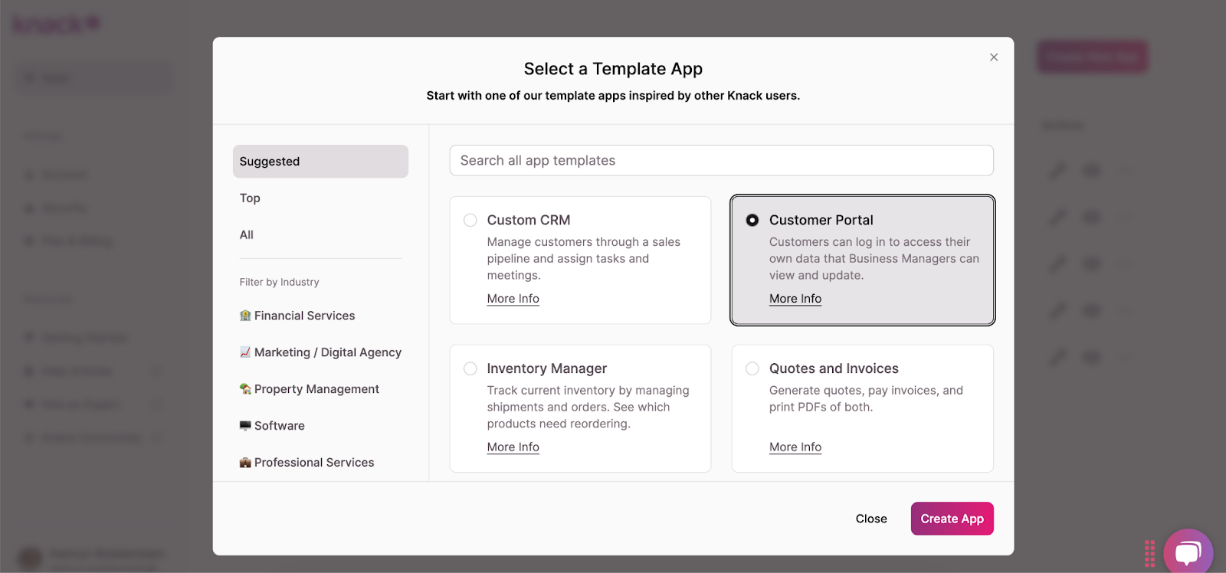This screenshot has width=1226, height=573.
Task: Open the Top templates category
Action: pyautogui.click(x=250, y=198)
